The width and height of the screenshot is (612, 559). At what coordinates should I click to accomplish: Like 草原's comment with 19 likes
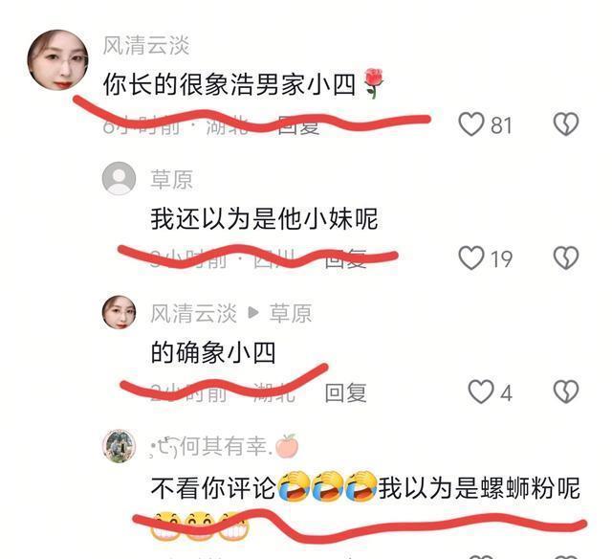coord(471,258)
